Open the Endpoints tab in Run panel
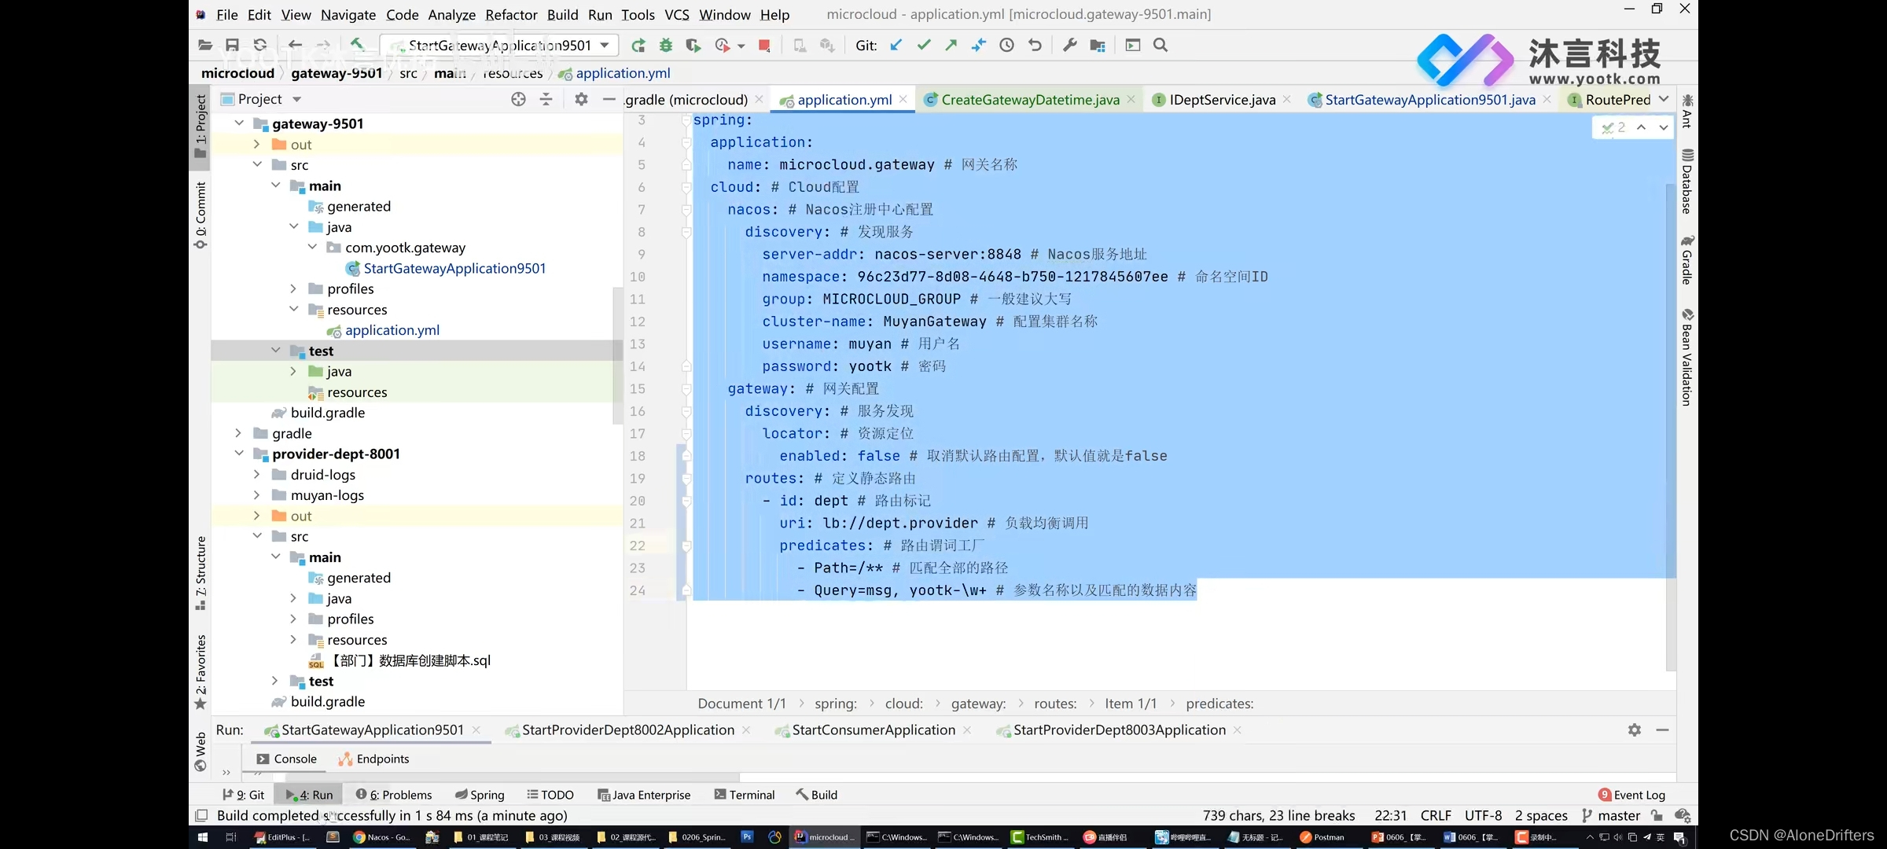The width and height of the screenshot is (1887, 849). [x=373, y=759]
